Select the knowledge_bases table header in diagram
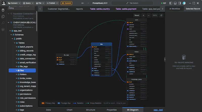Image resolution: width=202 pixels, height=112 pixels. coord(137,79)
